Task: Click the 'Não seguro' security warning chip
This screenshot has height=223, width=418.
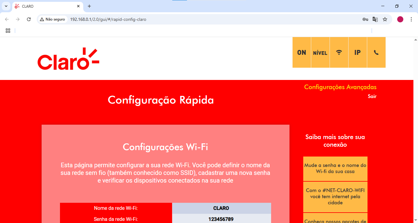Action: [52, 19]
